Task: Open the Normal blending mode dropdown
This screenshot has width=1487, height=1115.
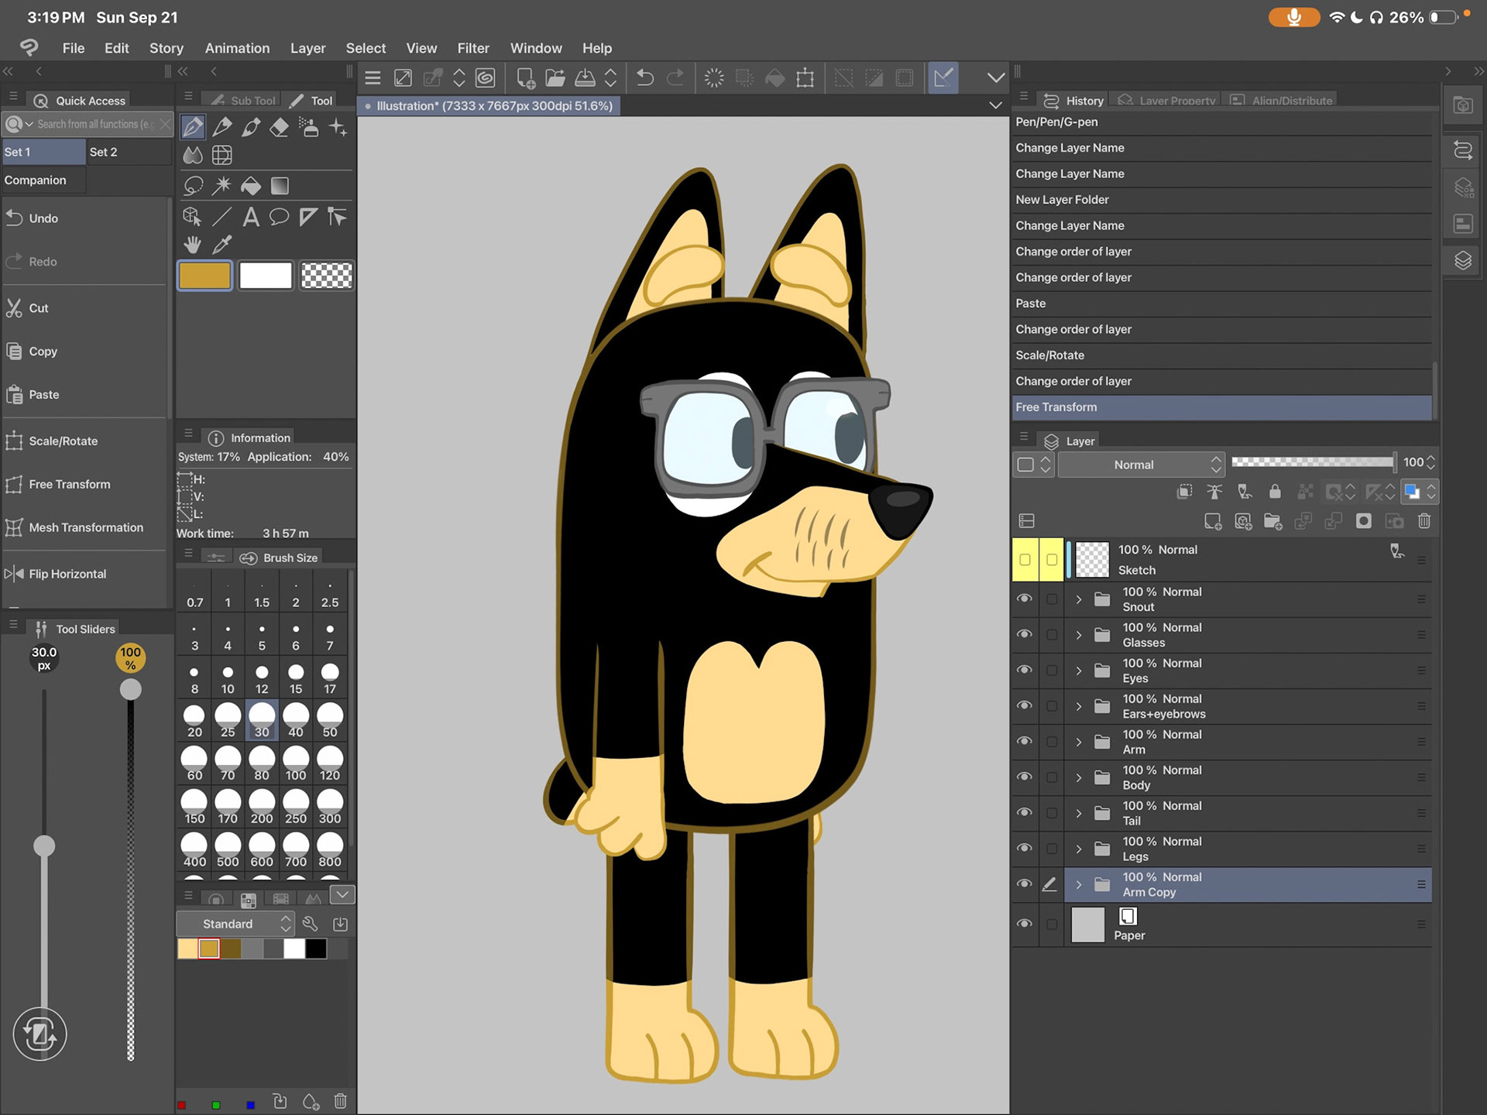Action: point(1140,465)
